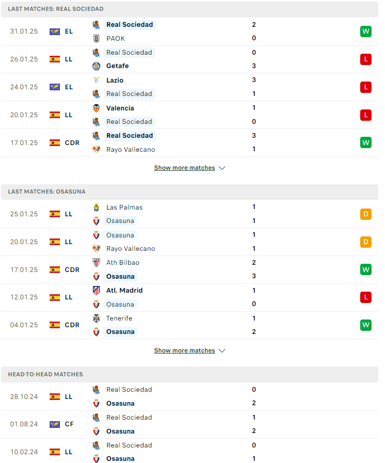The image size is (385, 463).
Task: Expand more matches under Osasuna section
Action: point(184,350)
